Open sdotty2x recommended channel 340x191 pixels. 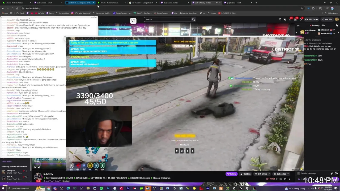[15, 172]
